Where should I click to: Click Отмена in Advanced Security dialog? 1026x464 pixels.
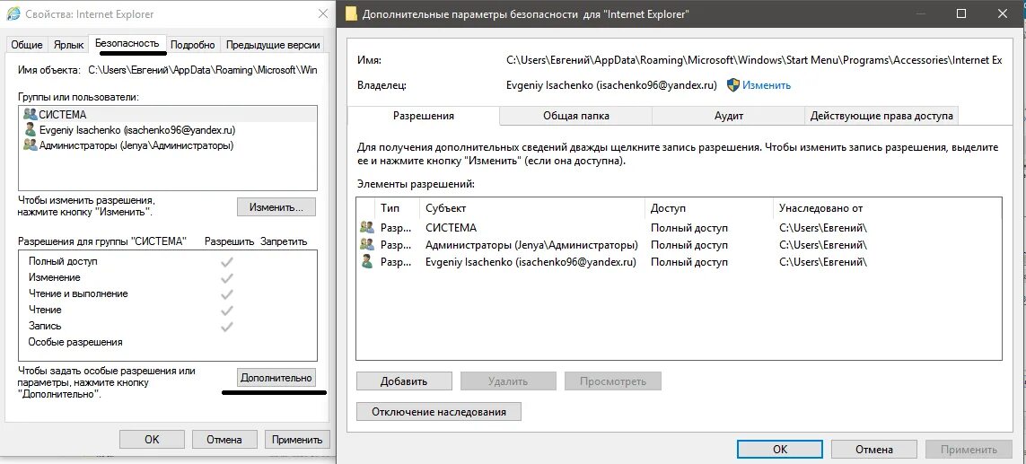point(873,450)
